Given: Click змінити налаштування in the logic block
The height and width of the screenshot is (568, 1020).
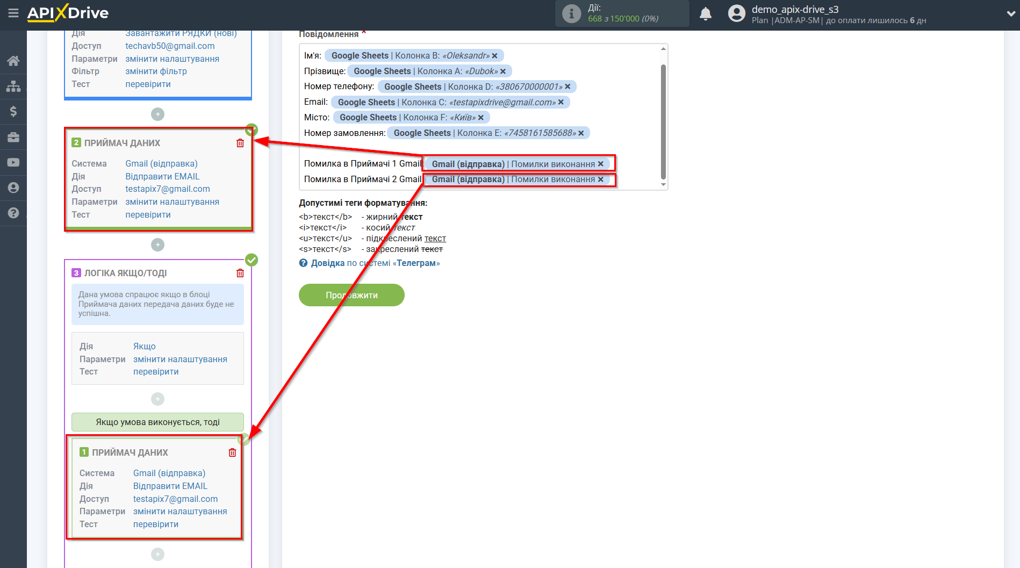Looking at the screenshot, I should (180, 359).
